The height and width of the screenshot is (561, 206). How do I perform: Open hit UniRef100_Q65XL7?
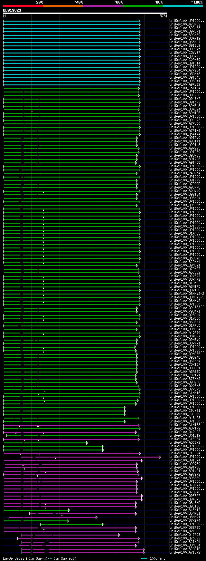(x=185, y=42)
